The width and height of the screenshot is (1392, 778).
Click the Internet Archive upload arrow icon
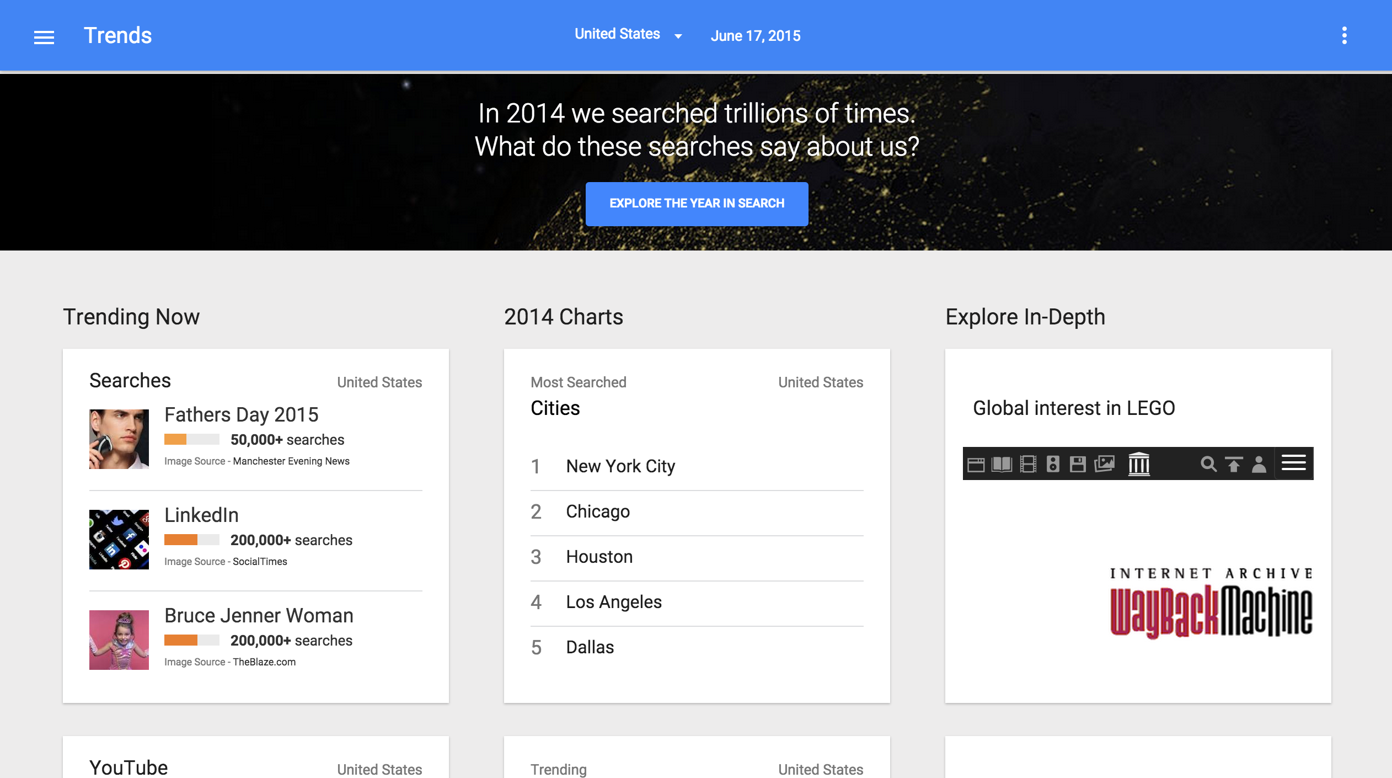[1234, 465]
